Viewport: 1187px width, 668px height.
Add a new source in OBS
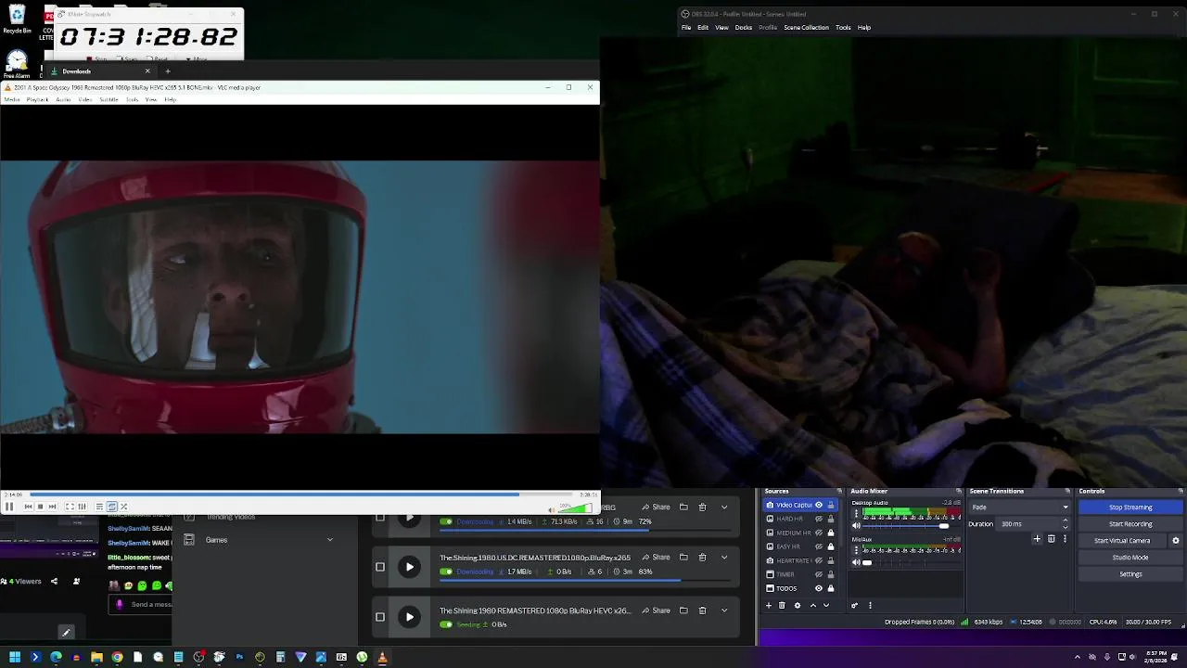point(768,605)
